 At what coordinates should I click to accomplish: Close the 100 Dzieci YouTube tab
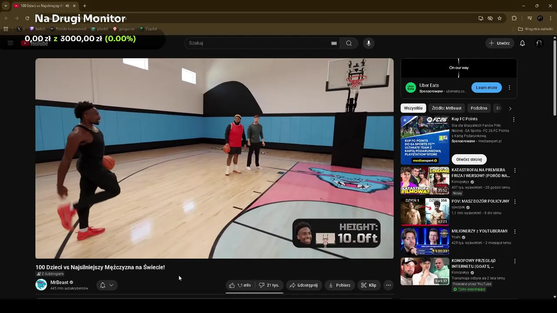pos(74,6)
